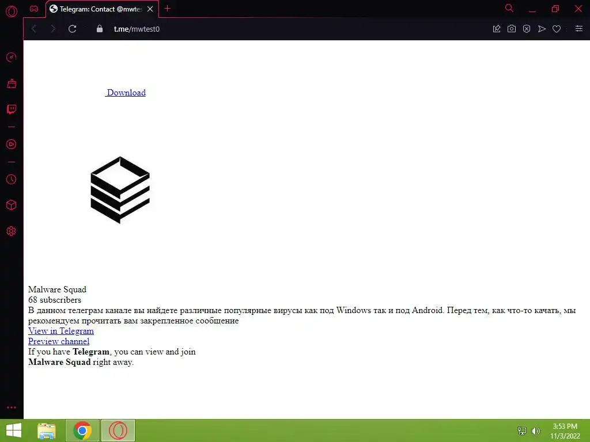Open Extensions cube icon in sidebar
The width and height of the screenshot is (590, 442).
pyautogui.click(x=12, y=205)
